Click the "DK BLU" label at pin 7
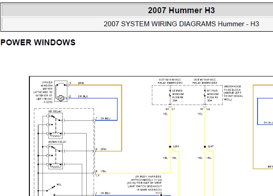This screenshot has height=196, width=273. pos(105,119)
